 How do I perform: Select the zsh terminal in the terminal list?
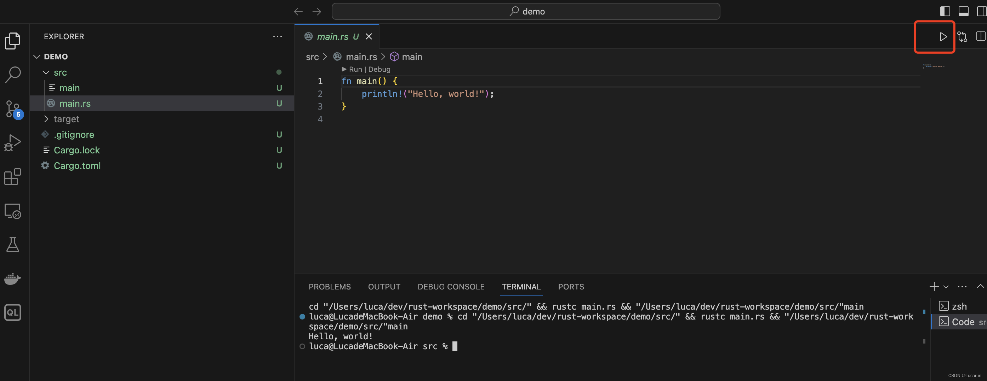click(x=960, y=306)
